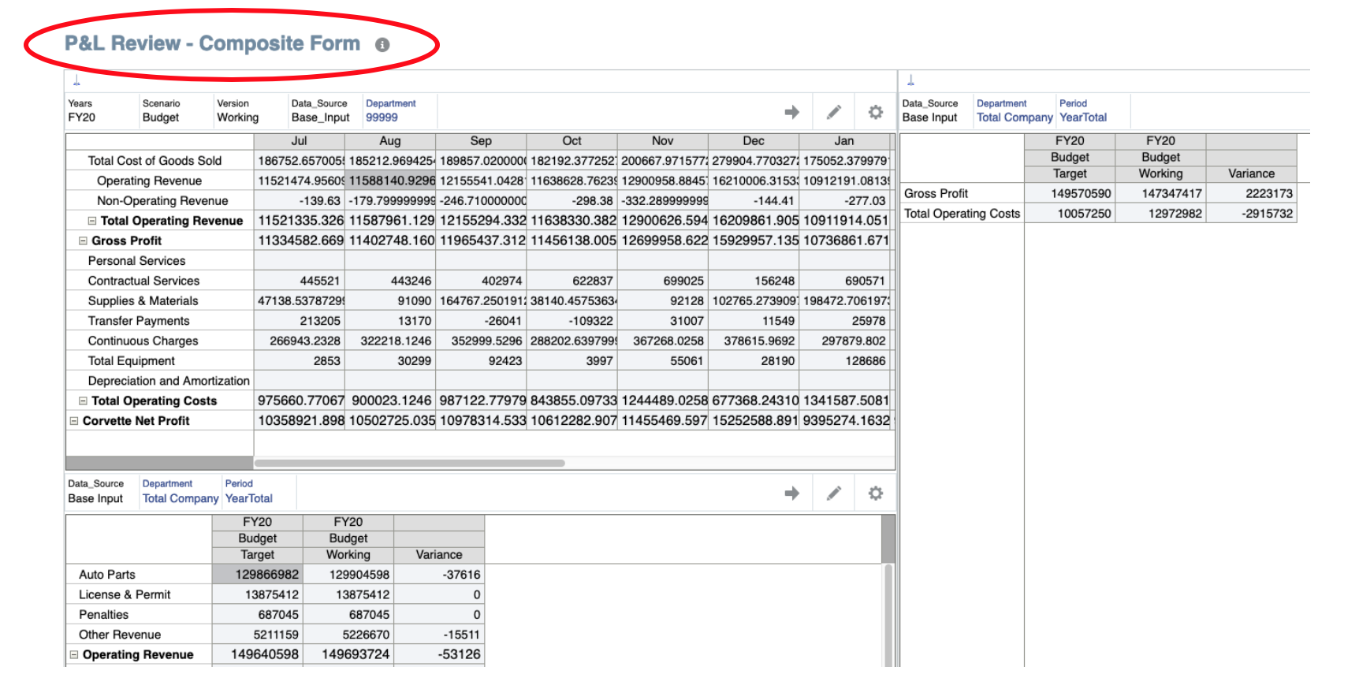Click the Transfer Payments row label
1359x678 pixels.
pos(139,321)
